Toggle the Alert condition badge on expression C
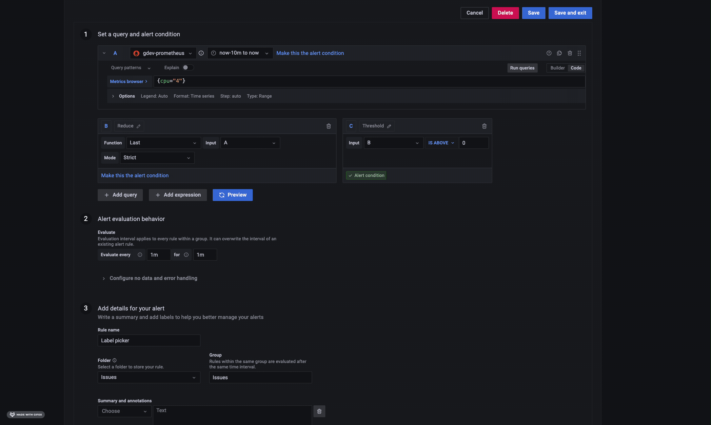Viewport: 711px width, 425px height. coord(366,175)
